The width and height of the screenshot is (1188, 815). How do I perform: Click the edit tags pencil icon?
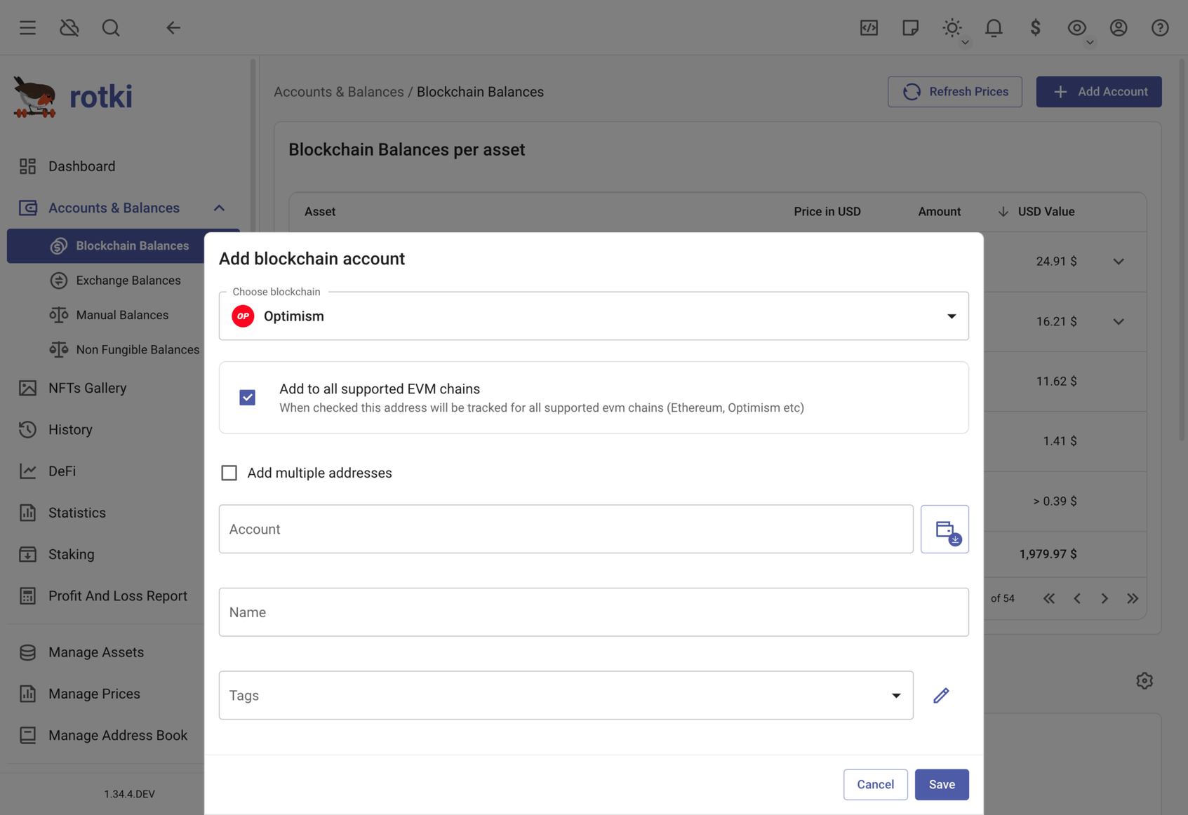[941, 695]
